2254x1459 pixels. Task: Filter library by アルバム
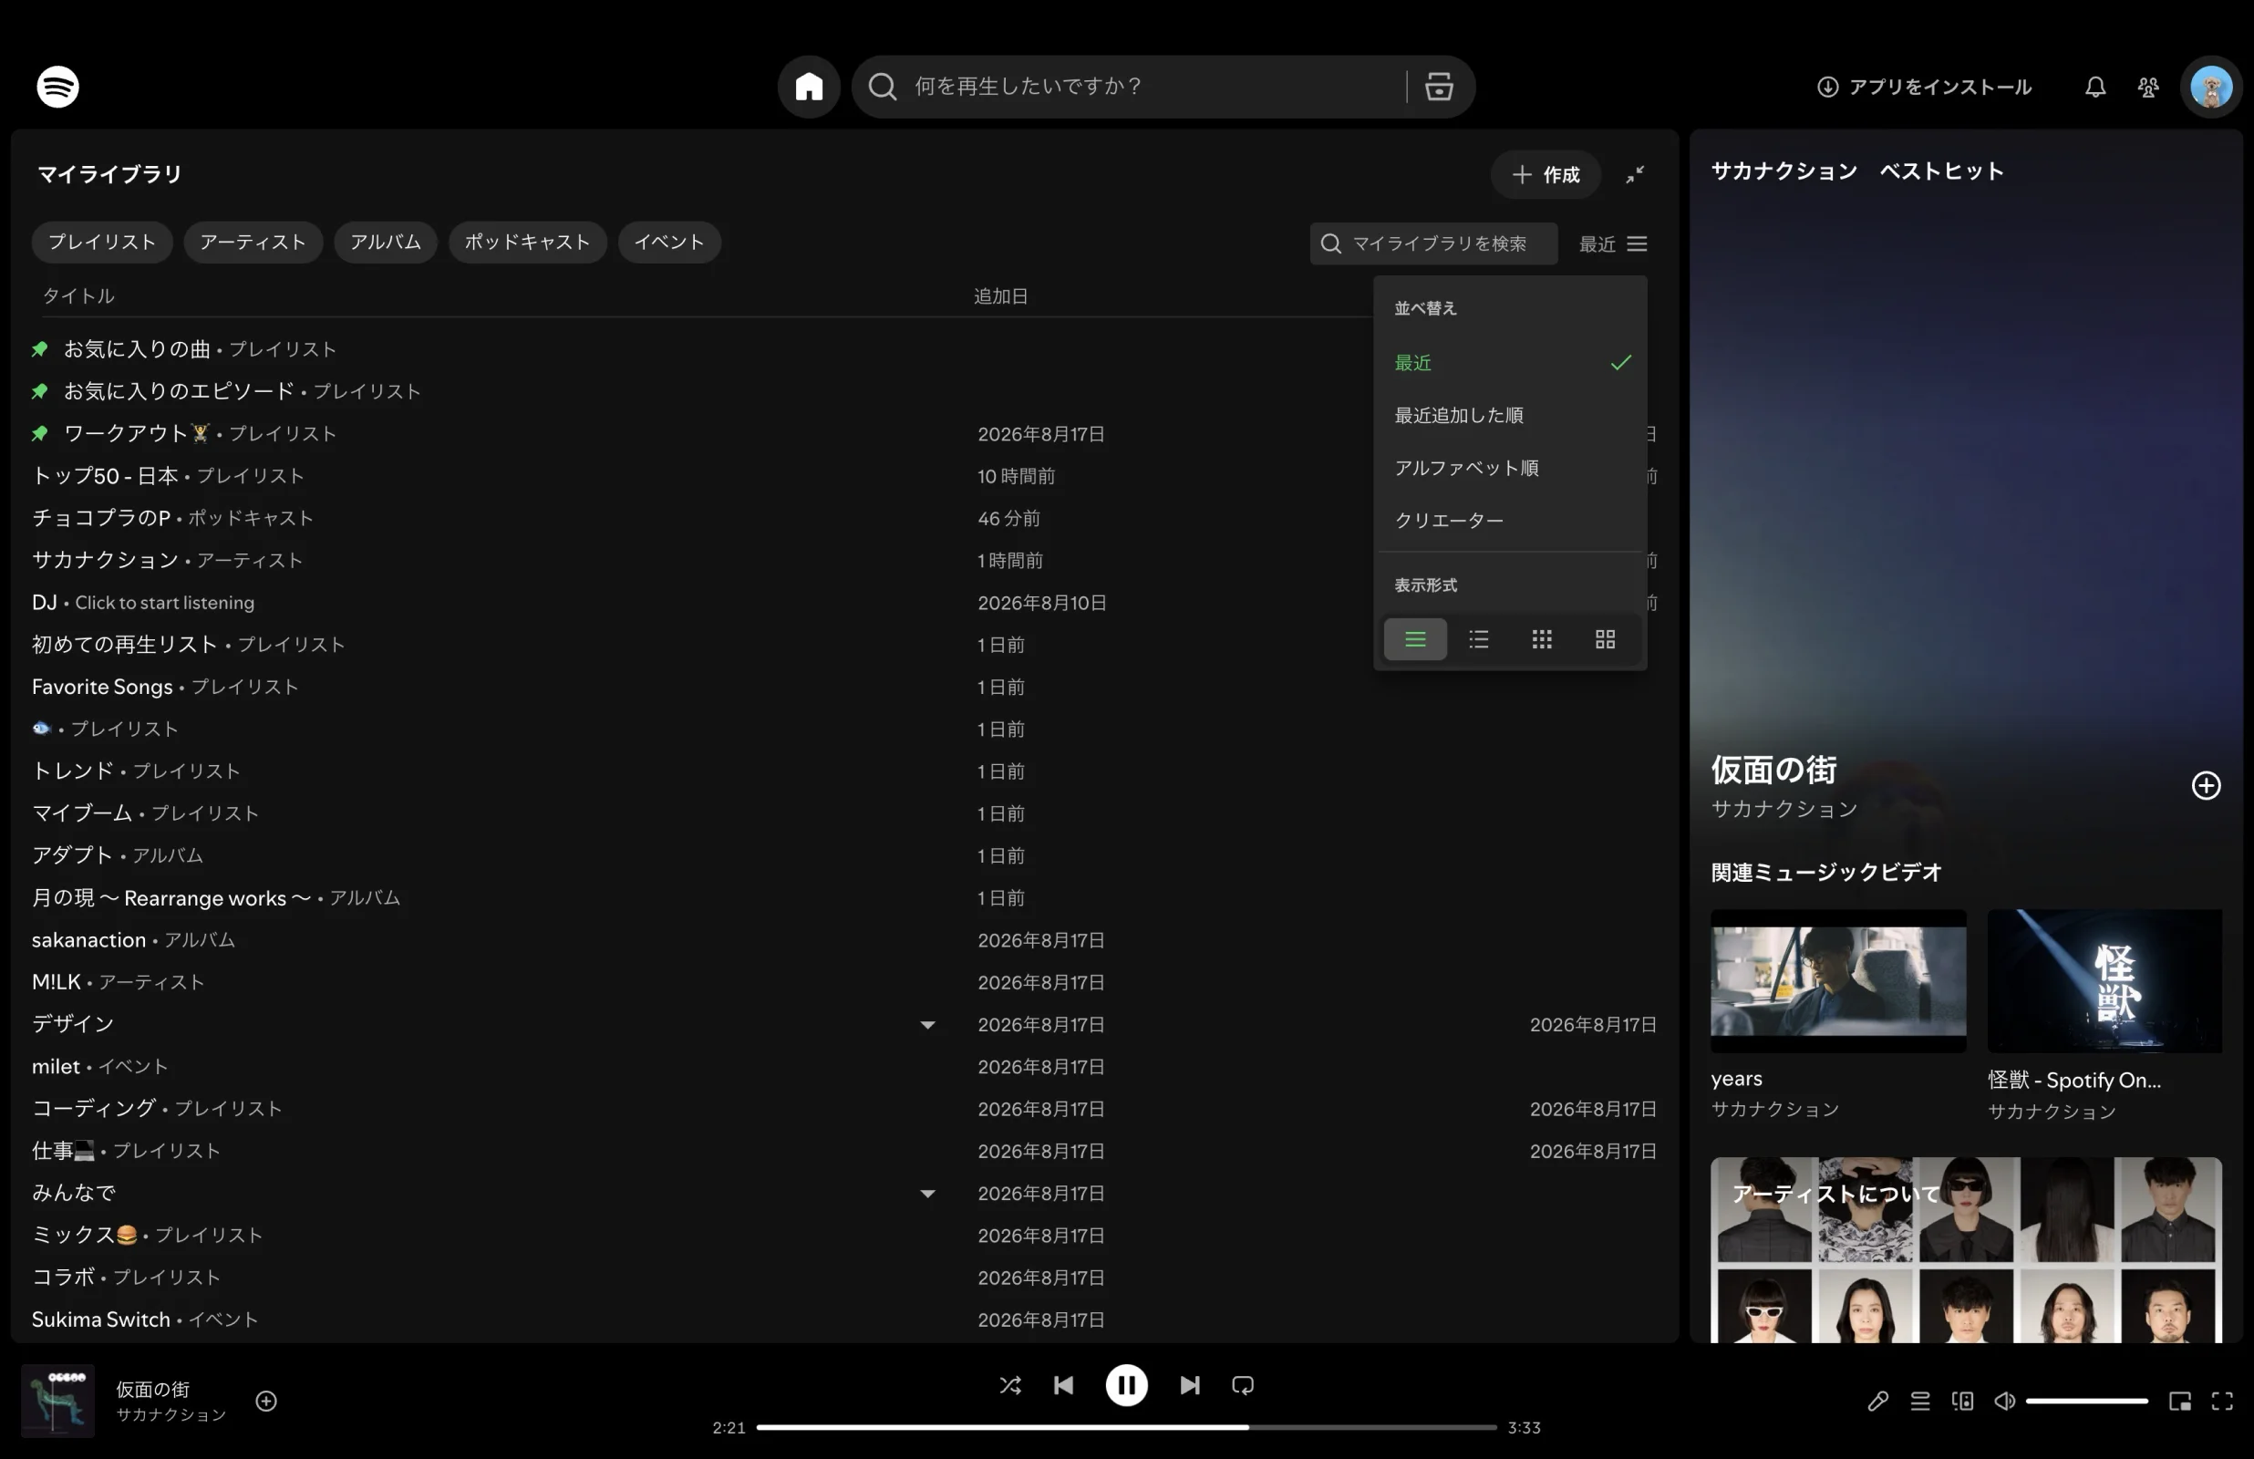pos(386,242)
